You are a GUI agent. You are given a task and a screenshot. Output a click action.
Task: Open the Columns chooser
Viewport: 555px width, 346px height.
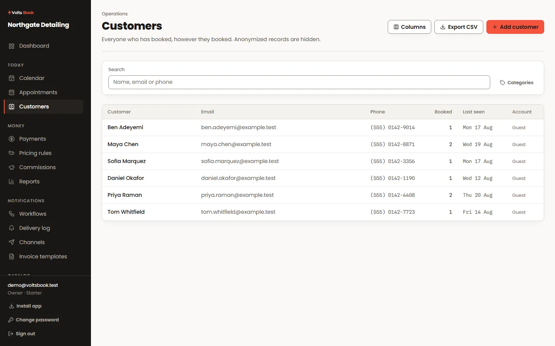click(x=409, y=27)
